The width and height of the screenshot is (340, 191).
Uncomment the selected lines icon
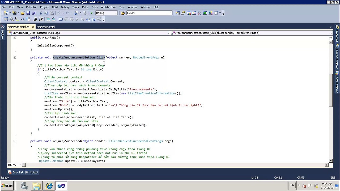coord(53,19)
